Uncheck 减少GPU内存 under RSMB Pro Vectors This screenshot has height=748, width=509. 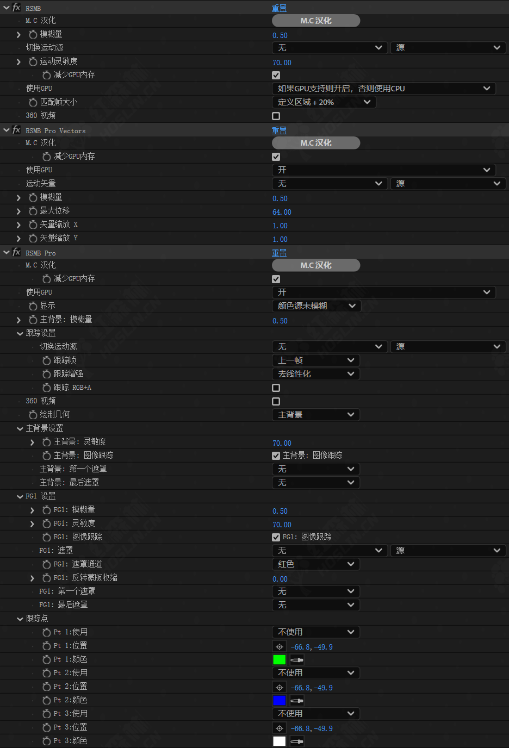click(276, 157)
